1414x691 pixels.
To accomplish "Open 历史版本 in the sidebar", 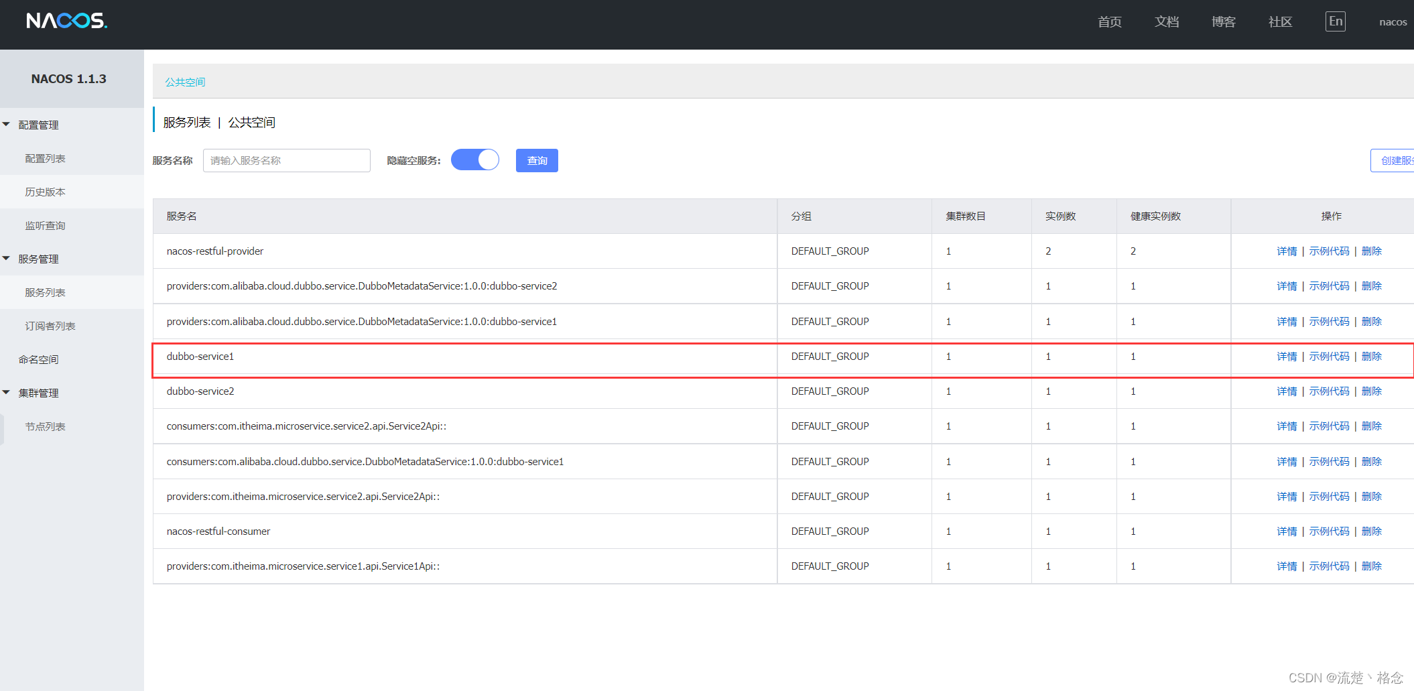I will click(45, 192).
